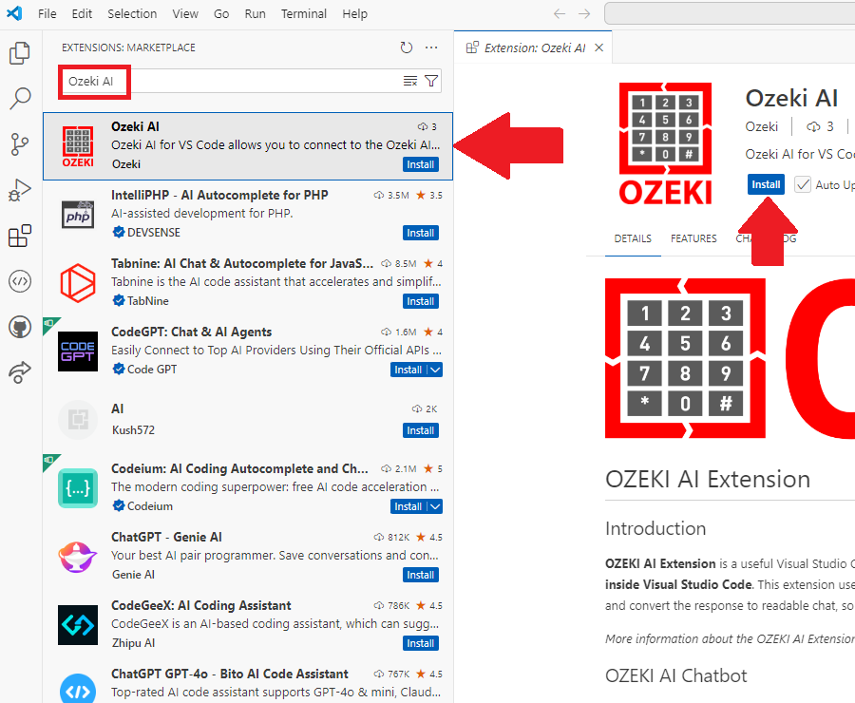Select the Kush572 AI extension icon
855x703 pixels.
point(78,419)
